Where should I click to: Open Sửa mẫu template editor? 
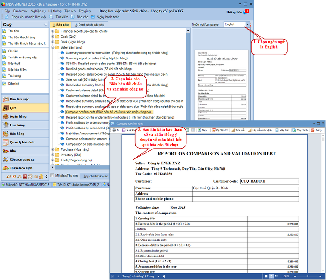[238, 130]
